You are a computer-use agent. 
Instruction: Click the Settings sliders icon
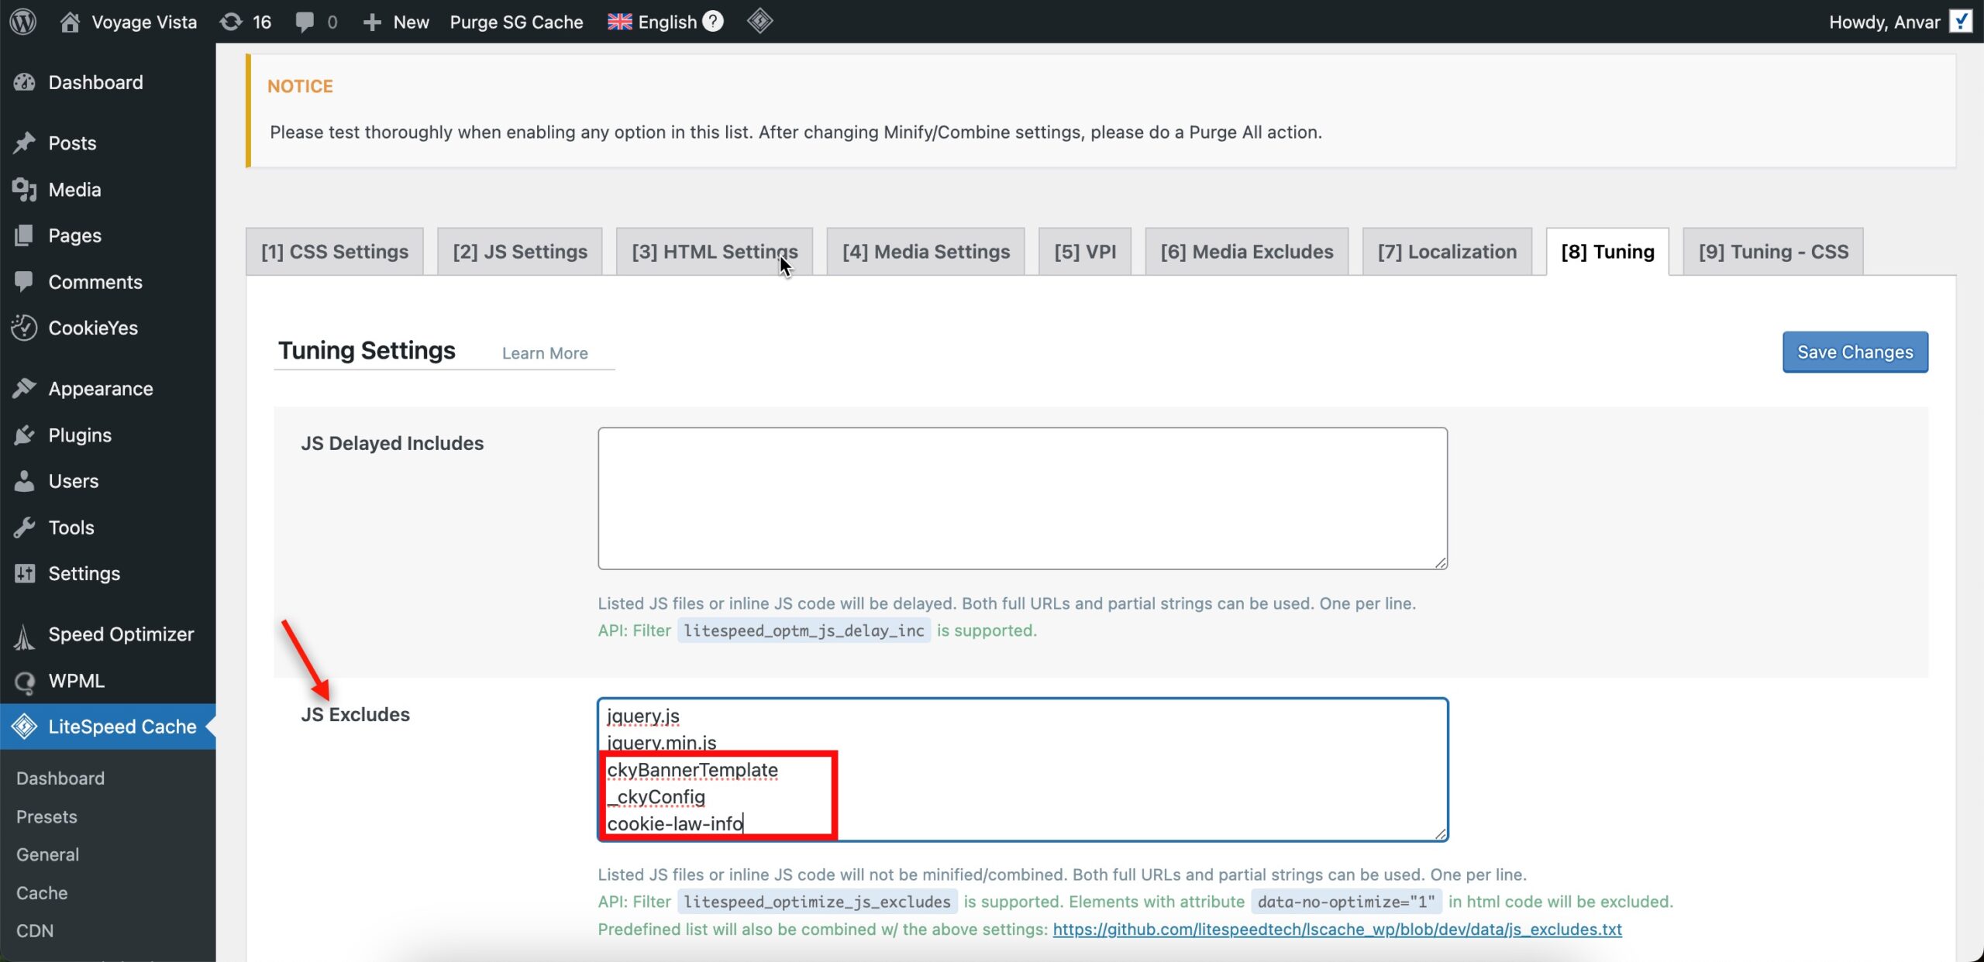click(25, 573)
